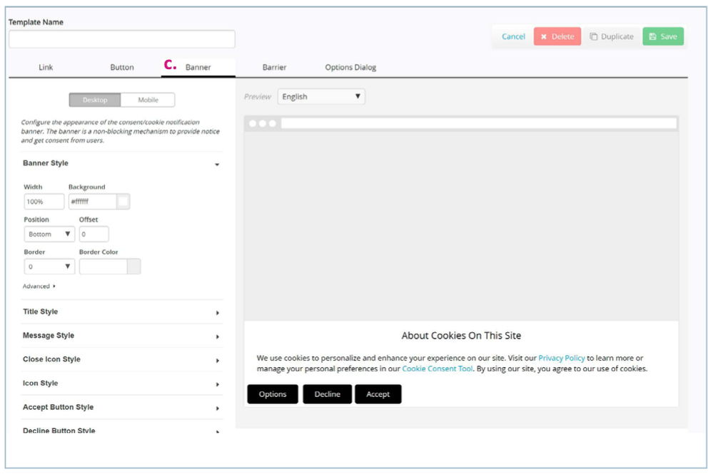
Task: Click the preview browser address bar
Action: pos(479,123)
